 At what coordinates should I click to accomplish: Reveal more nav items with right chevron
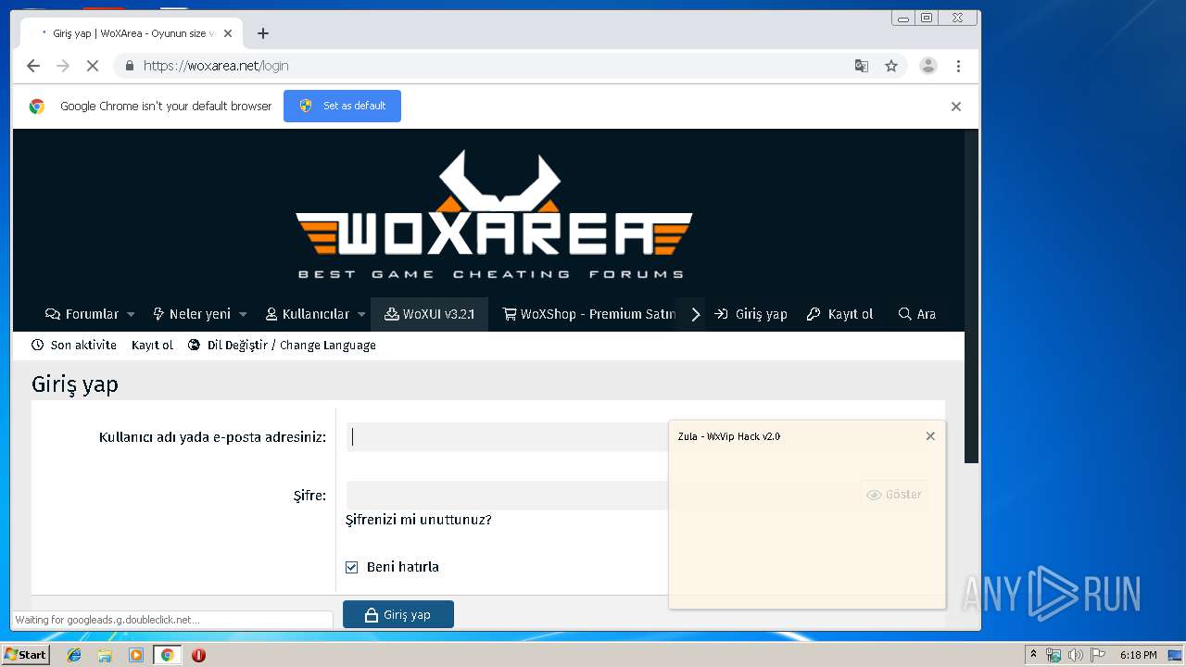coord(696,314)
